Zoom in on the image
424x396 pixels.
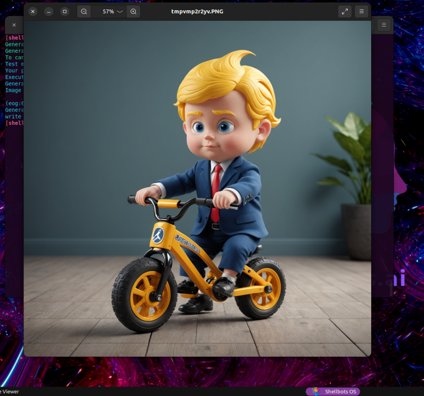(133, 12)
